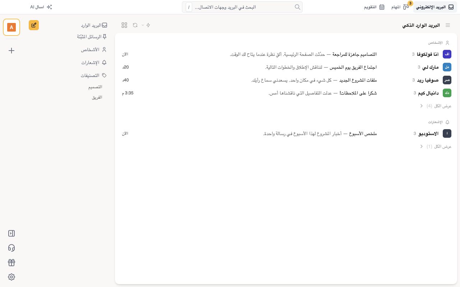
Task: Click آنا فولكوفا's avatar icon
Action: click(x=447, y=54)
